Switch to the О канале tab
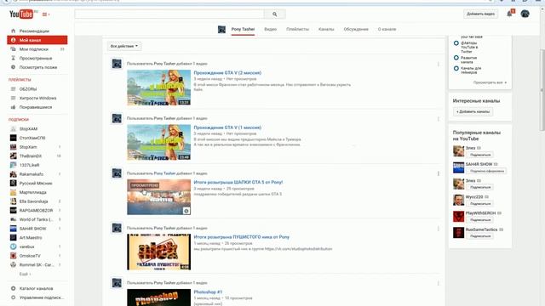This screenshot has height=306, width=545. click(x=387, y=29)
